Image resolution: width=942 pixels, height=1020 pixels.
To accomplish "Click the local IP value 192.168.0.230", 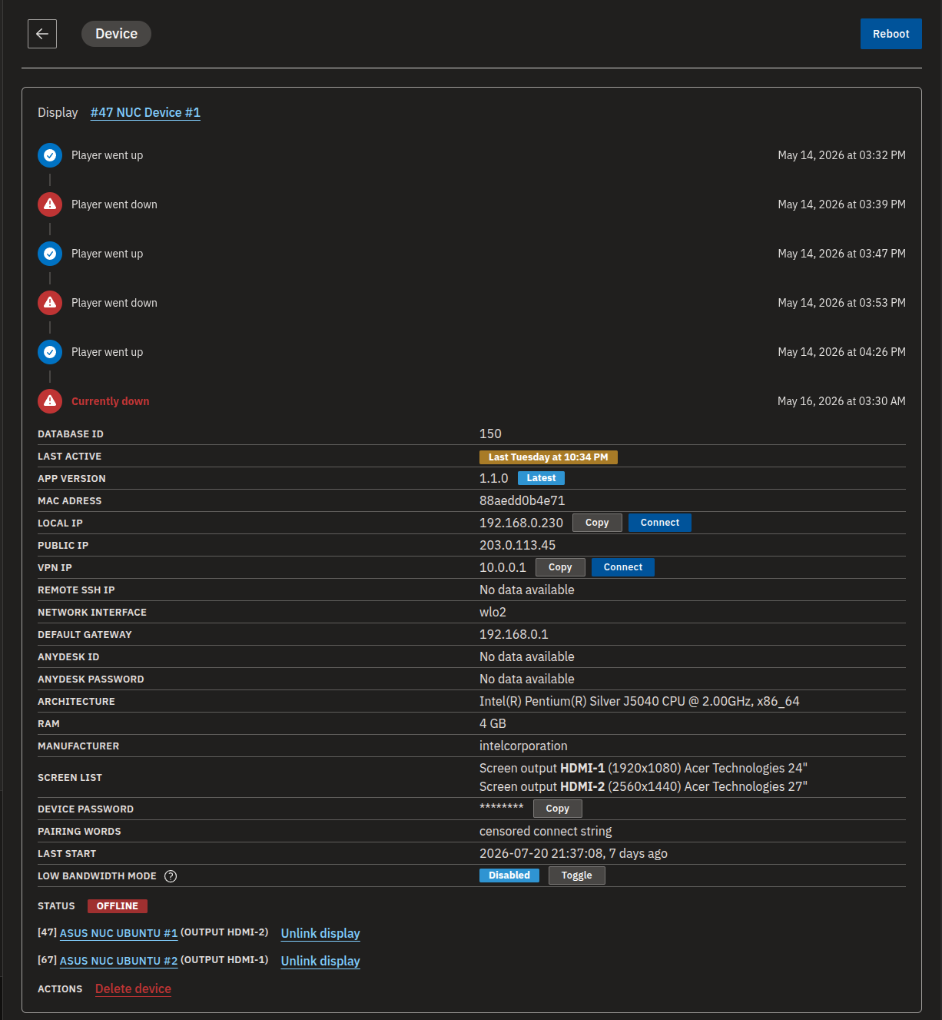I will point(521,523).
